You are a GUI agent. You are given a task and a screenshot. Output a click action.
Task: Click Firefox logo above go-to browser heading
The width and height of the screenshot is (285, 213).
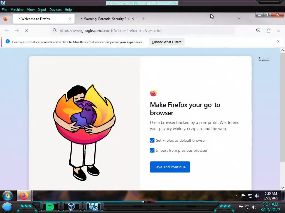click(x=153, y=93)
